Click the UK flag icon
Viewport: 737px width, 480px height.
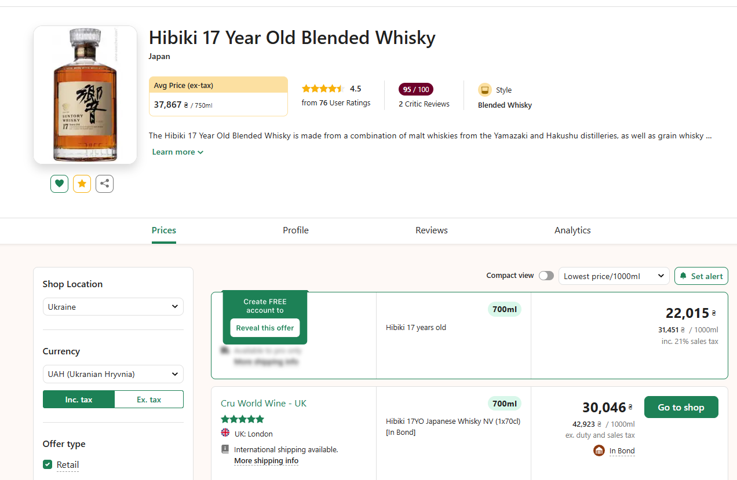click(225, 433)
